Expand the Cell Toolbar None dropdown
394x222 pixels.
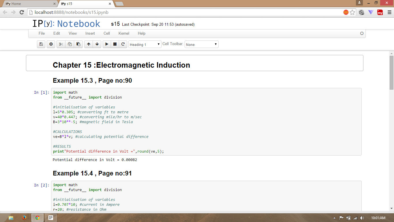click(x=201, y=45)
